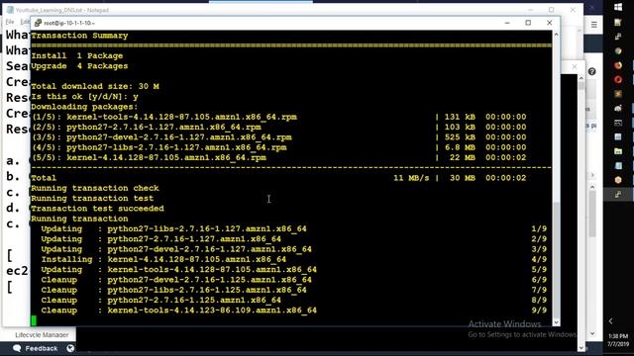Image resolution: width=634 pixels, height=356 pixels.
Task: Click the 'Upgrade 4 Packages' line
Action: tap(79, 66)
